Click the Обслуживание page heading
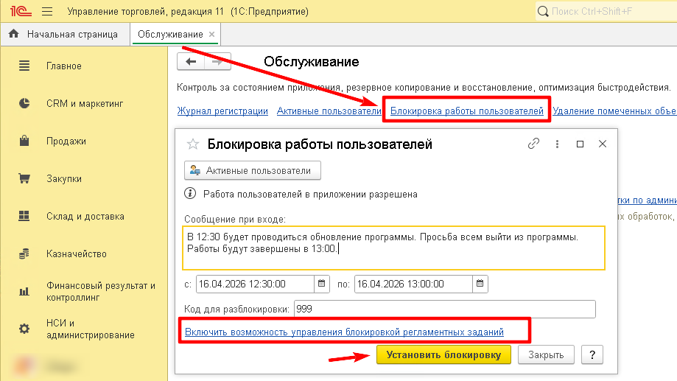 coord(312,62)
